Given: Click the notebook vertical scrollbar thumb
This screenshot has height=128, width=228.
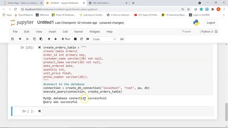Looking at the screenshot, I should [227, 112].
